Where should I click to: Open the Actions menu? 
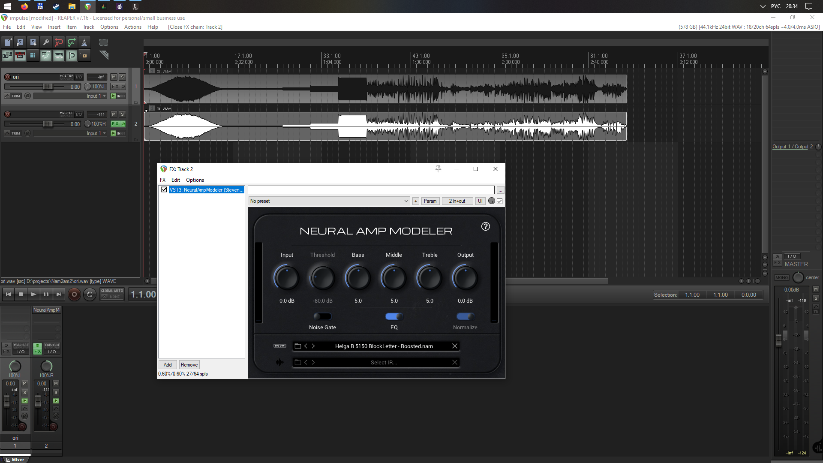click(132, 27)
